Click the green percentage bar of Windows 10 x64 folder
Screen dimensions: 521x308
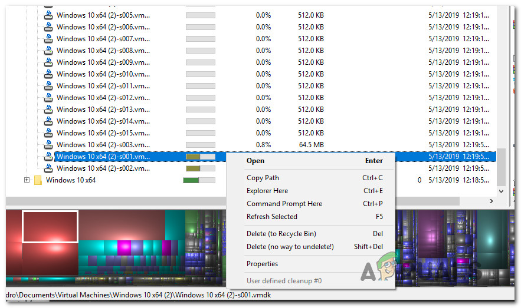(x=199, y=180)
